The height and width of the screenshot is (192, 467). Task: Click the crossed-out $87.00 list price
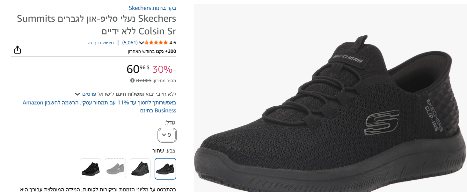pyautogui.click(x=144, y=81)
